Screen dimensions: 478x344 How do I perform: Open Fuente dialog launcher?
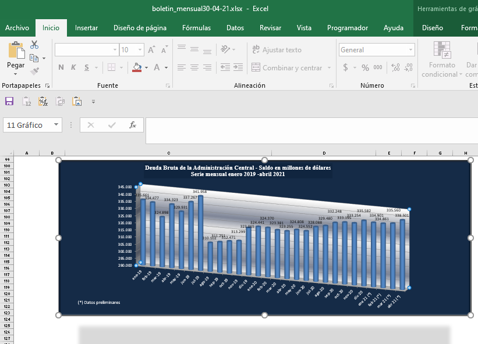(168, 86)
